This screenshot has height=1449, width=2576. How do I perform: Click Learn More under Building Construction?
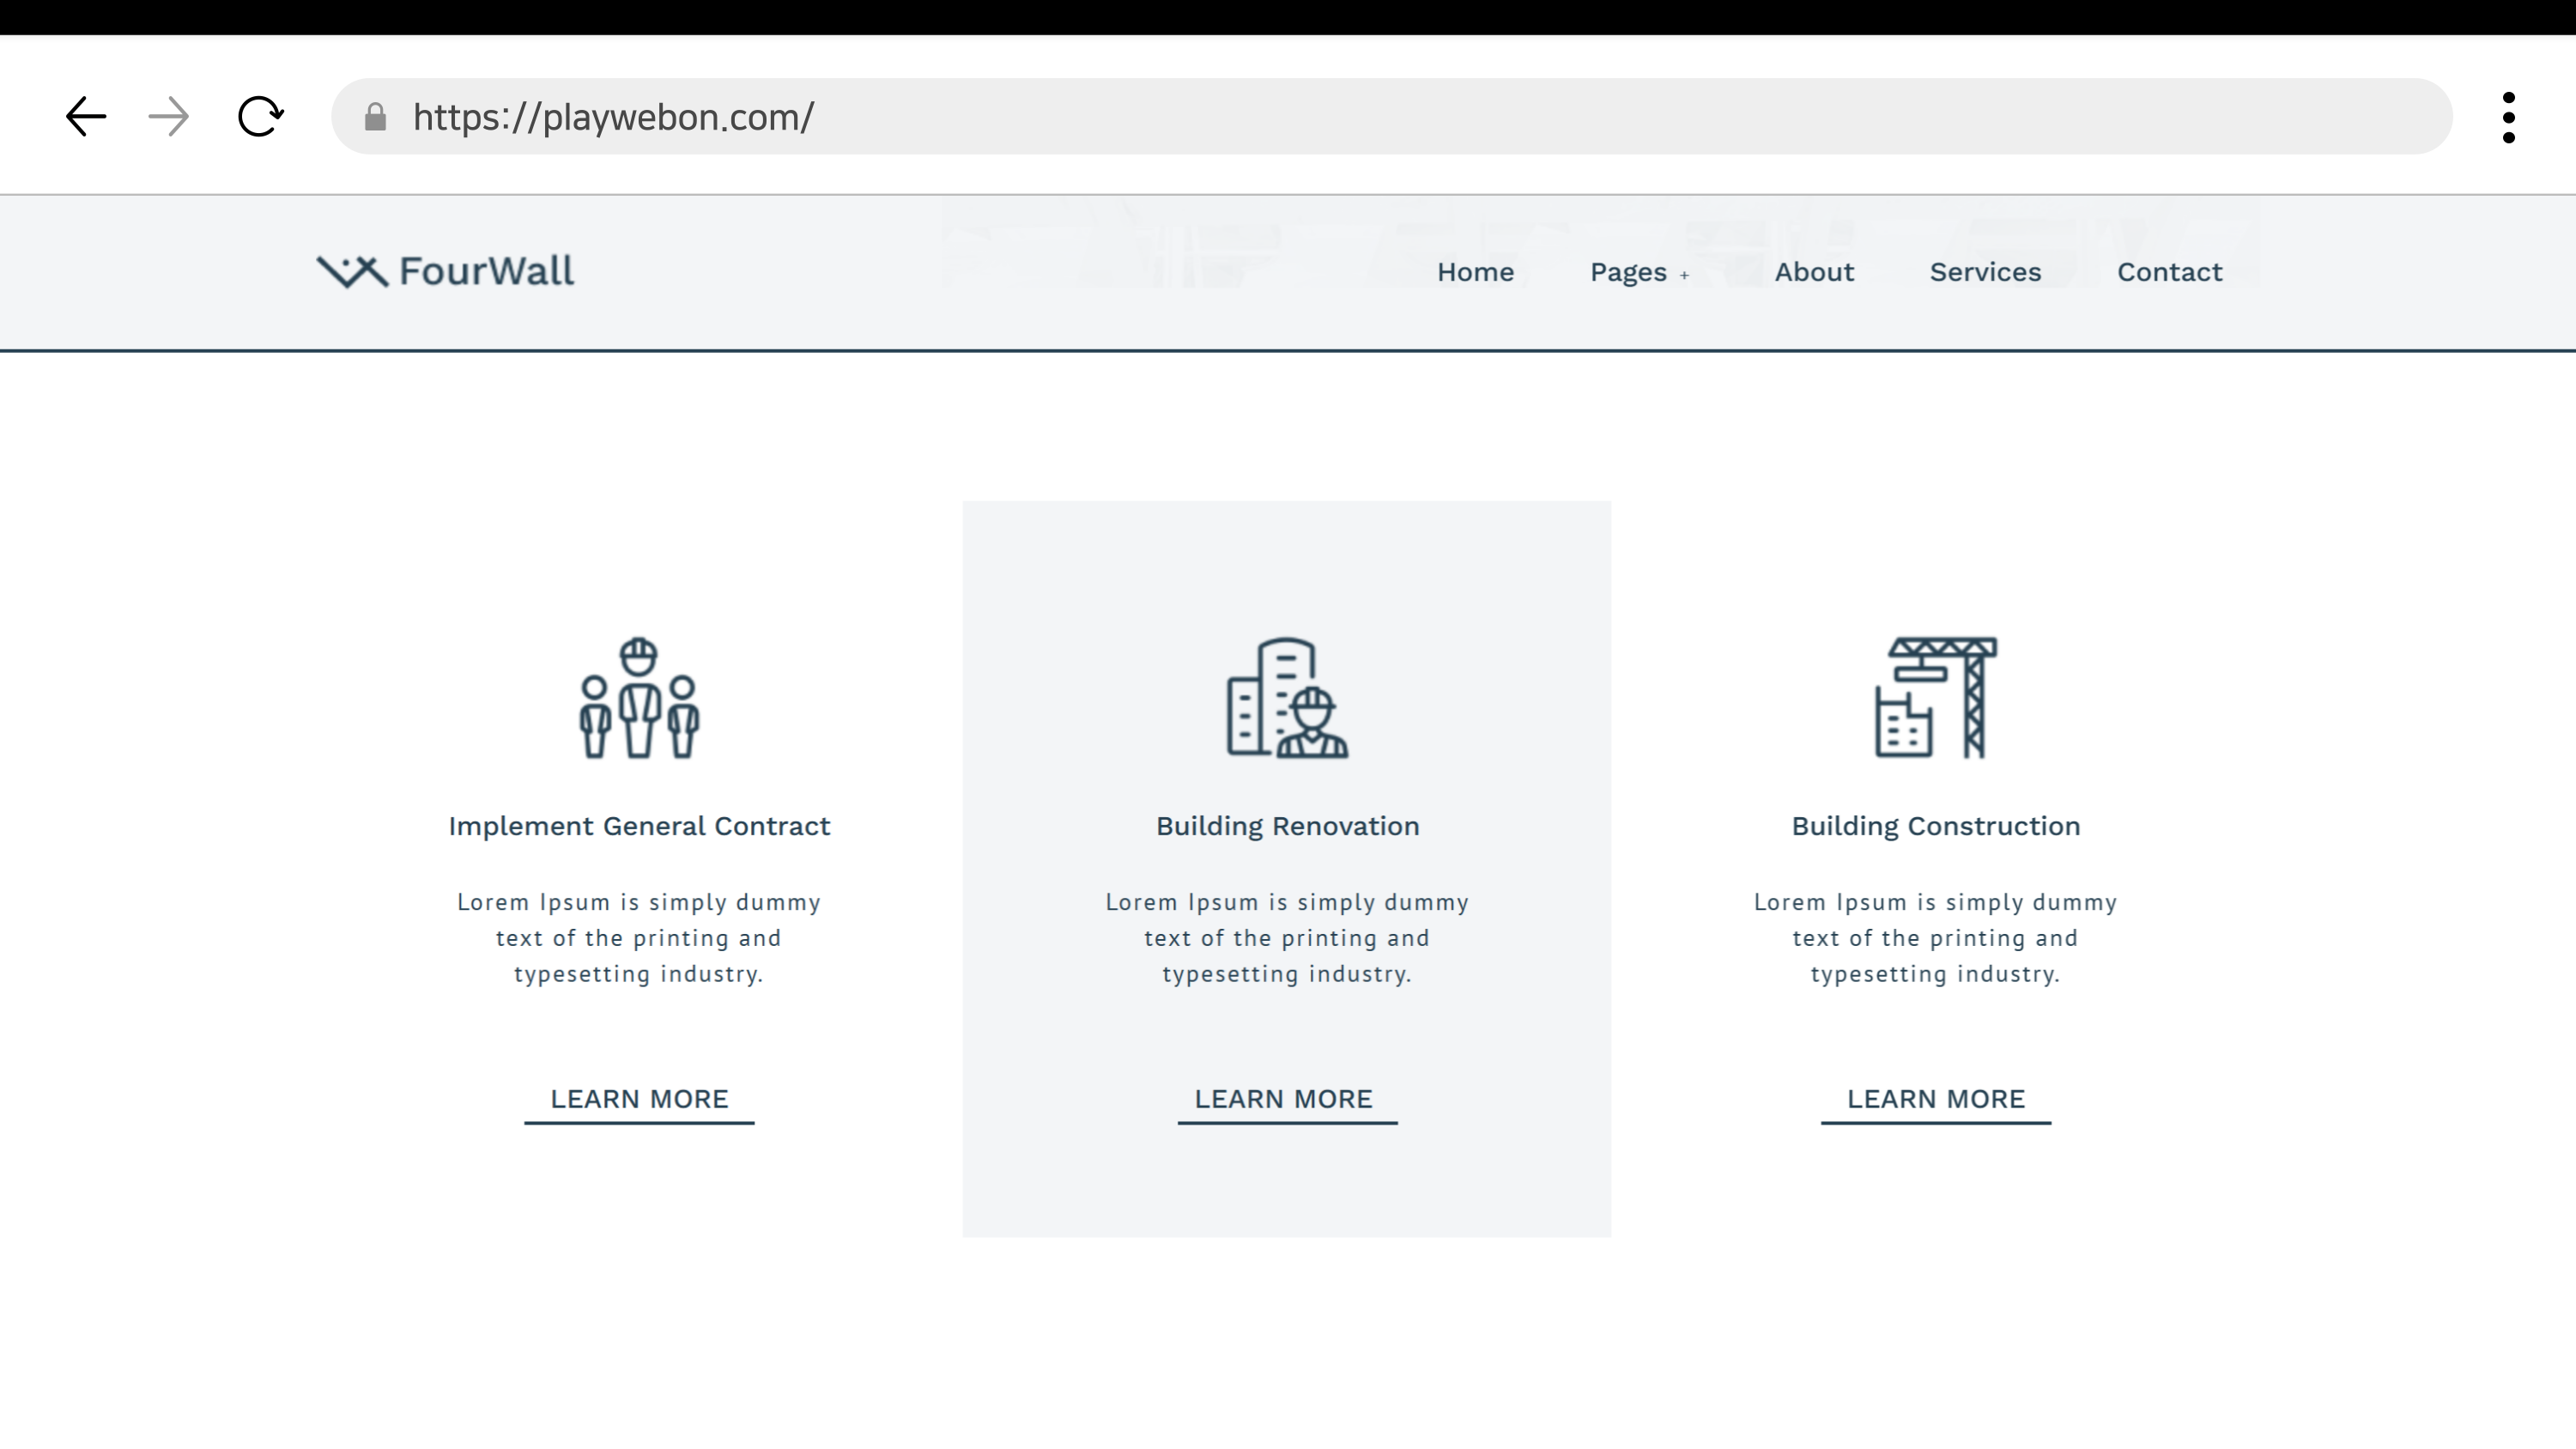pyautogui.click(x=1935, y=1099)
